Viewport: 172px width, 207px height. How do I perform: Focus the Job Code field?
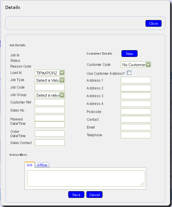pyautogui.click(x=50, y=87)
